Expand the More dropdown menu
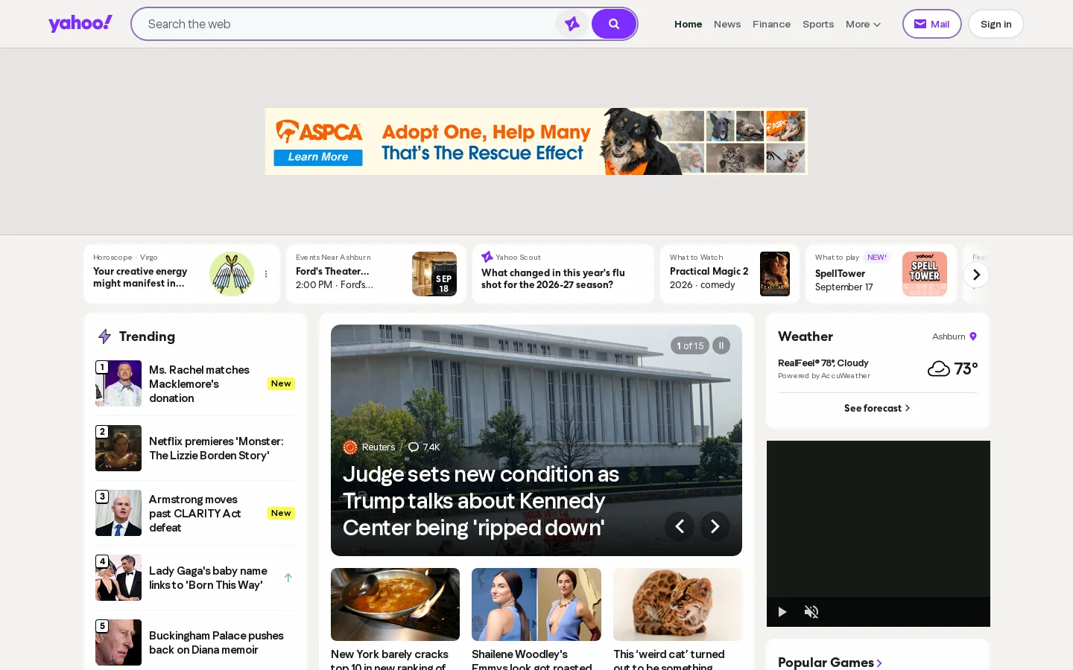 pos(863,24)
